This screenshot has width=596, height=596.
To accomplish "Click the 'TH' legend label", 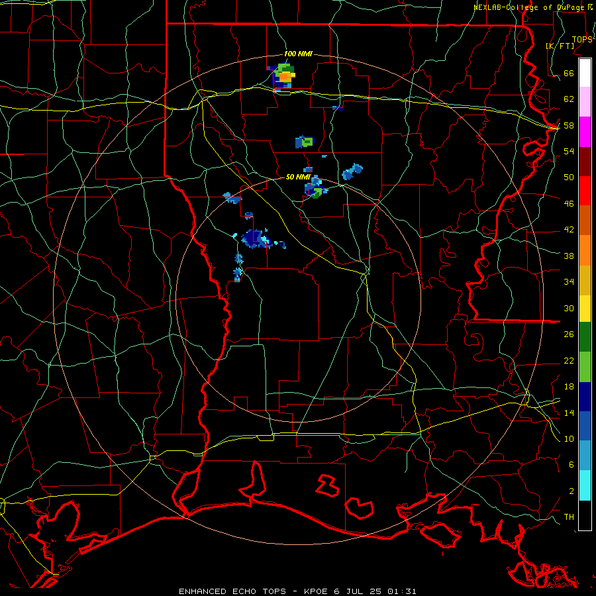I will click(569, 517).
